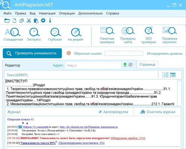Click the AntiPlagiarism.NET logo icon
The height and width of the screenshot is (149, 186).
coord(5,5)
